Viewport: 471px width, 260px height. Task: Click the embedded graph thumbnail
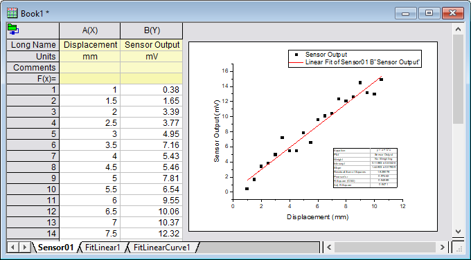pos(313,137)
